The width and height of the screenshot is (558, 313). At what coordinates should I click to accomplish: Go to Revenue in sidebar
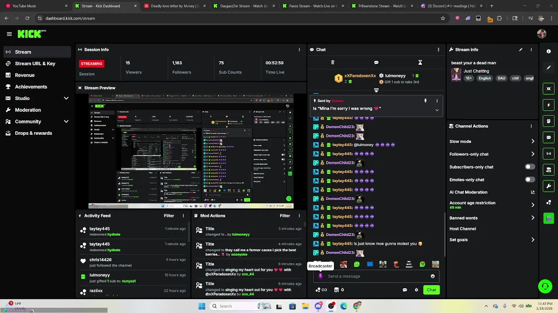[37, 75]
